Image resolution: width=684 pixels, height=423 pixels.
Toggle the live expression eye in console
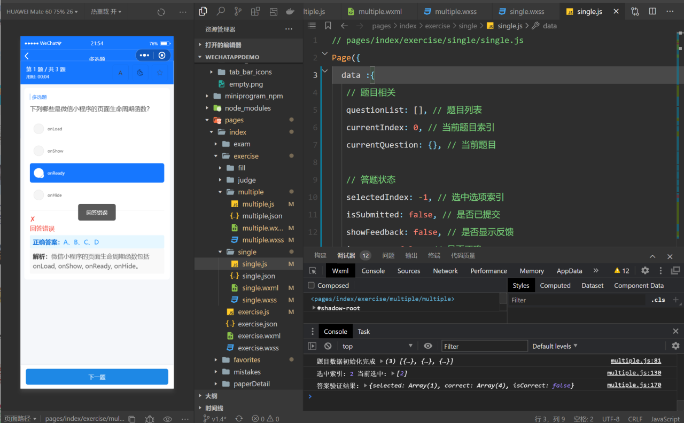[428, 346]
